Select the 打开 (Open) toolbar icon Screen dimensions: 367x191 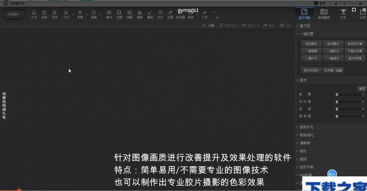point(34,14)
